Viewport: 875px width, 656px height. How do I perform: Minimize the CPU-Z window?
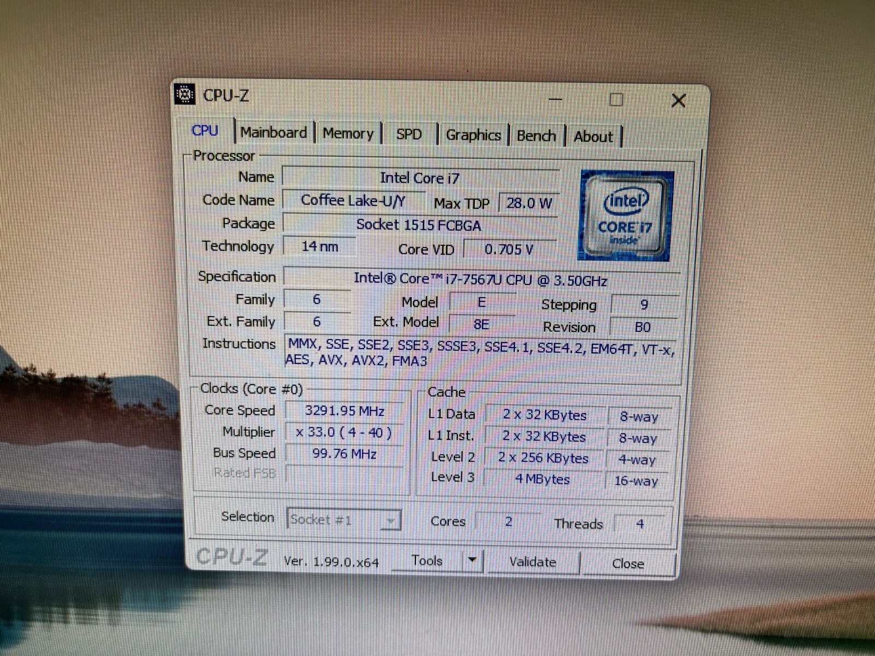[556, 99]
